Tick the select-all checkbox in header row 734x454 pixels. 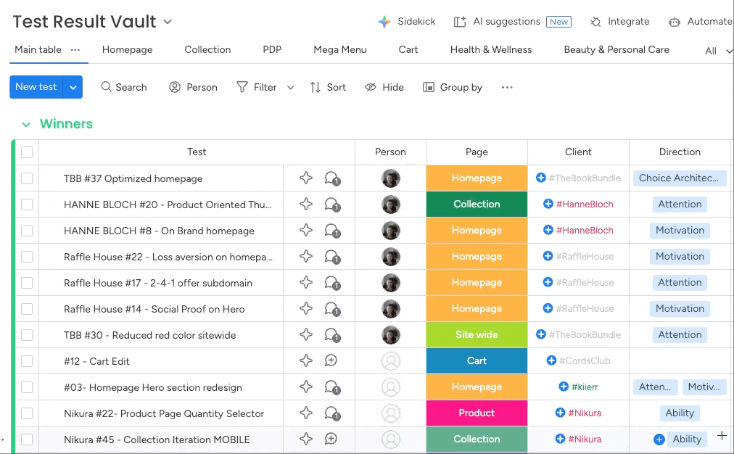point(27,152)
